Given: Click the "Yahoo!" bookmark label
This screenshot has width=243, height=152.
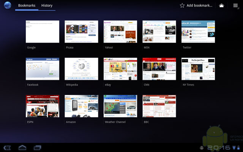Looking at the screenshot, I should pyautogui.click(x=109, y=47).
